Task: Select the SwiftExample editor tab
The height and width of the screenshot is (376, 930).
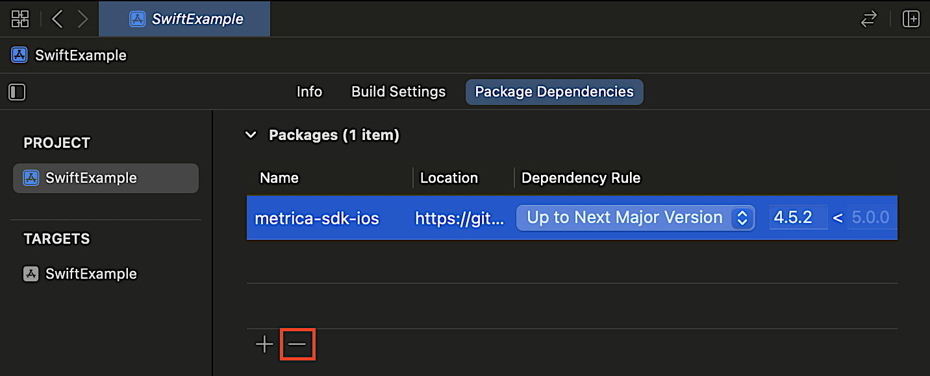Action: pyautogui.click(x=185, y=19)
